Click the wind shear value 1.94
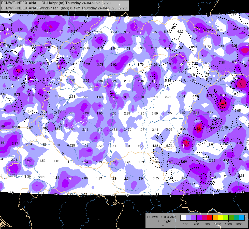Screen dimensions: 249x229 (x=127, y=162)
